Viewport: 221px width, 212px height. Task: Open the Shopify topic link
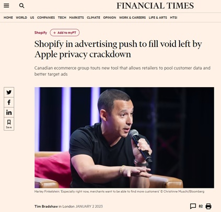41,33
